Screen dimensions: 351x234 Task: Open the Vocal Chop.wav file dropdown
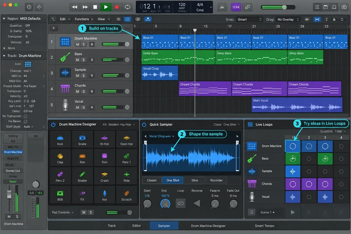(161, 136)
